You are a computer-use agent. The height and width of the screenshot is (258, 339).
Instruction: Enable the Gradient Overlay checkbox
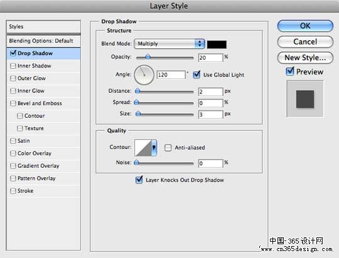(13, 166)
